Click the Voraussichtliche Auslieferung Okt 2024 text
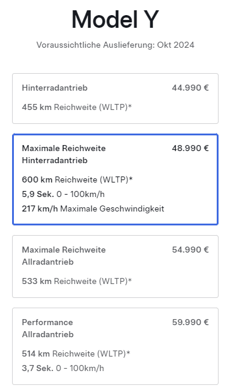 pyautogui.click(x=115, y=45)
